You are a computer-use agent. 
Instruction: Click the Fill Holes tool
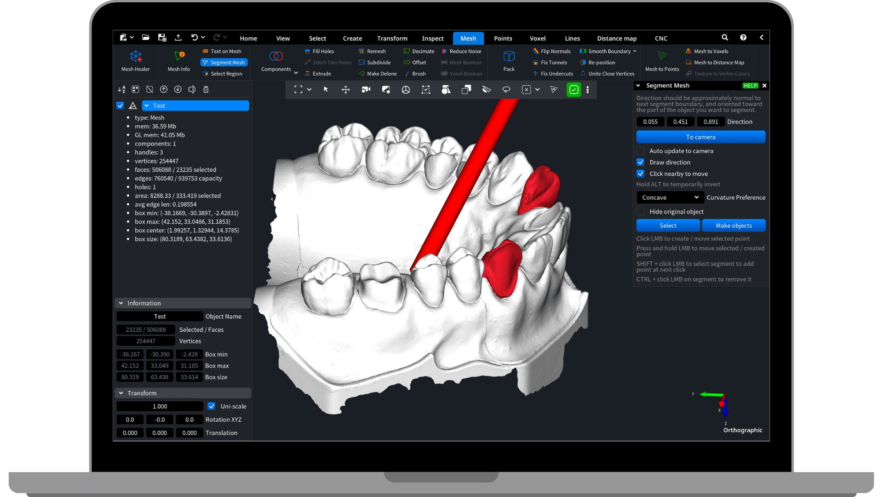coord(319,51)
